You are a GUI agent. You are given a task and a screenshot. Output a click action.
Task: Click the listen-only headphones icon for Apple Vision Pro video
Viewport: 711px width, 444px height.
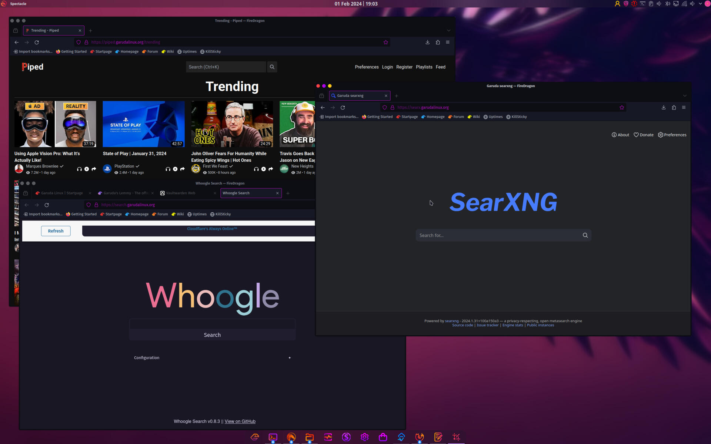79,169
